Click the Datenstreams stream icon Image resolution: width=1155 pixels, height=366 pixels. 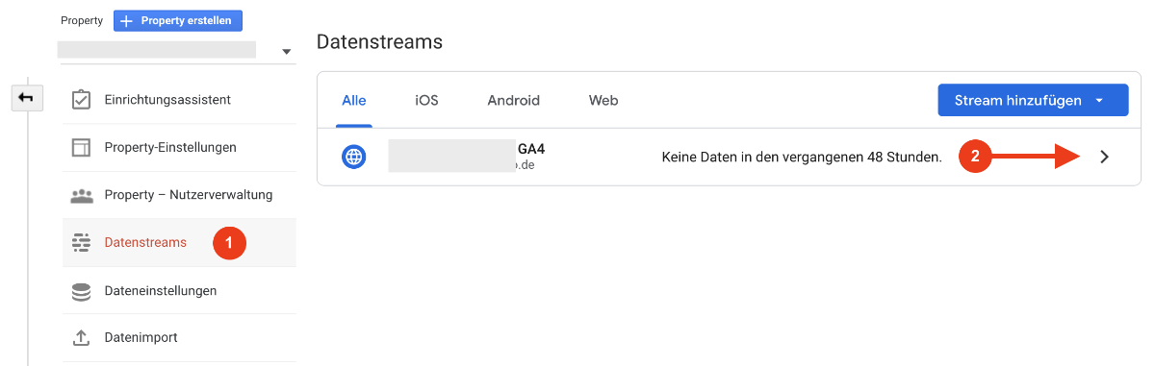82,243
